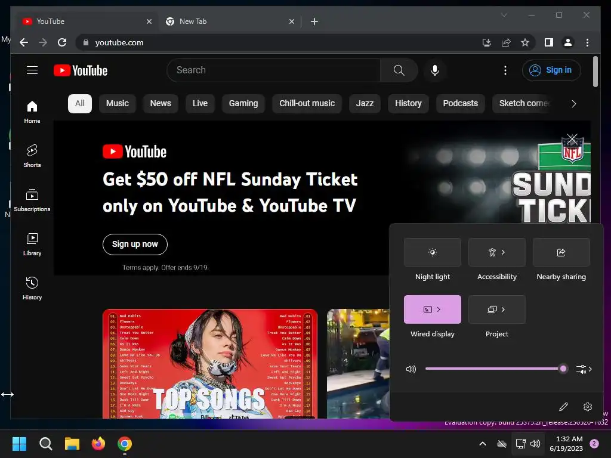
Task: Open Chrome three-dot menu
Action: pos(587,42)
